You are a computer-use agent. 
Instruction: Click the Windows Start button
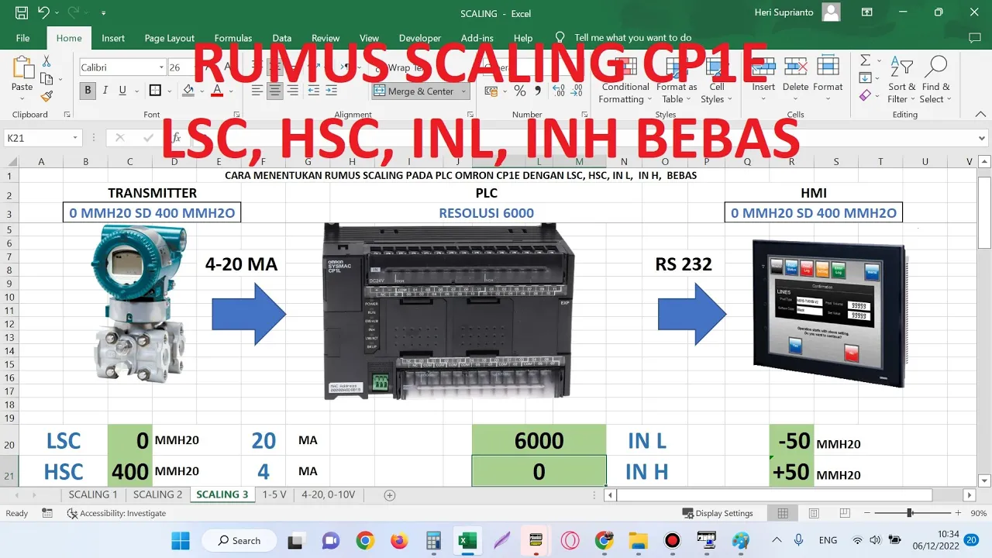[180, 540]
